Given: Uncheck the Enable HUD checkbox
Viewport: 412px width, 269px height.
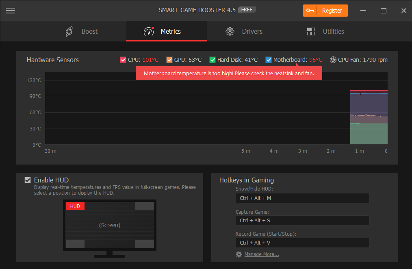Looking at the screenshot, I should 28,180.
